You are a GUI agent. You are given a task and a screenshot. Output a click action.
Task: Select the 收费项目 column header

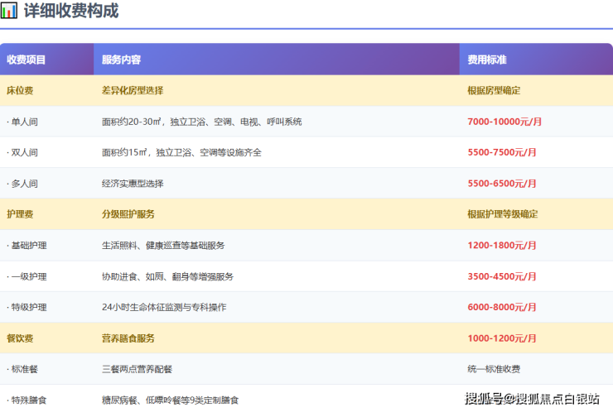(27, 60)
